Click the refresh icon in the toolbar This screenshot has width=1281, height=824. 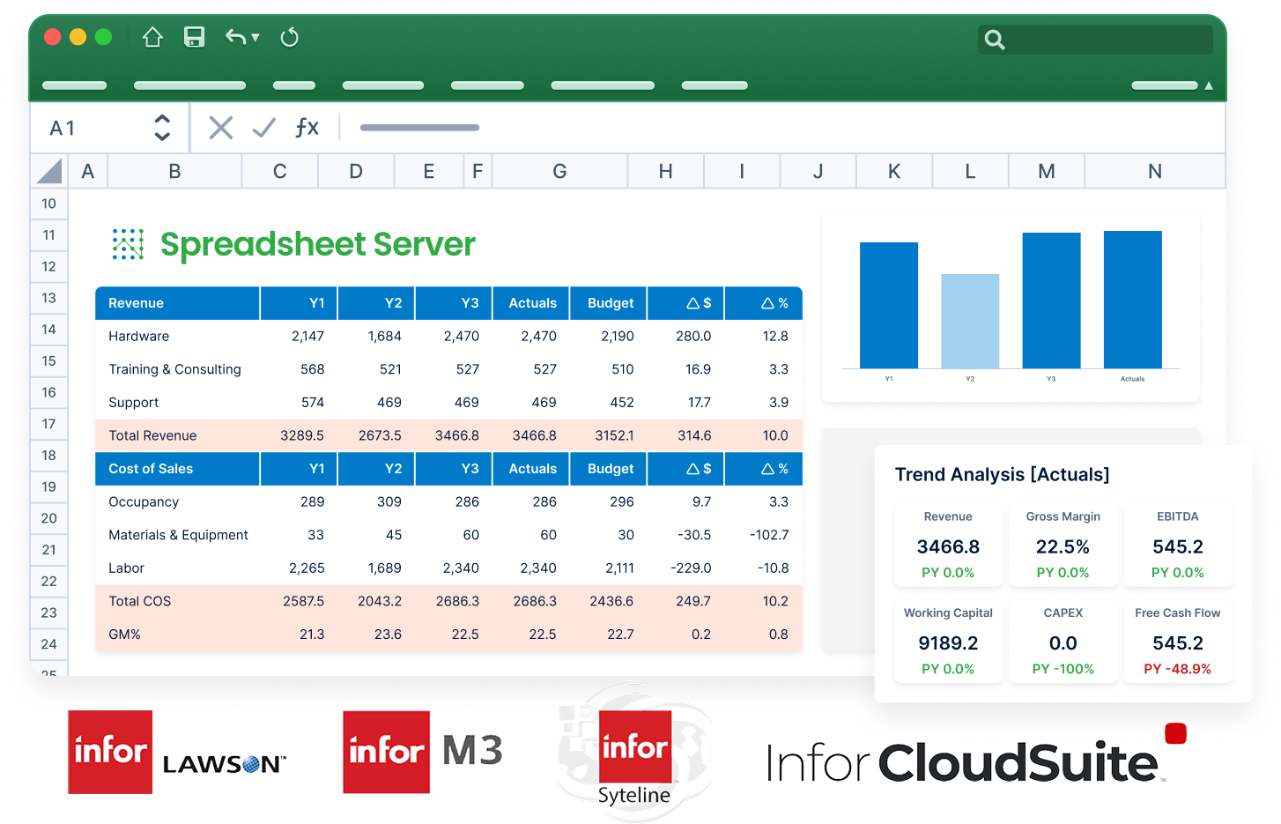290,37
